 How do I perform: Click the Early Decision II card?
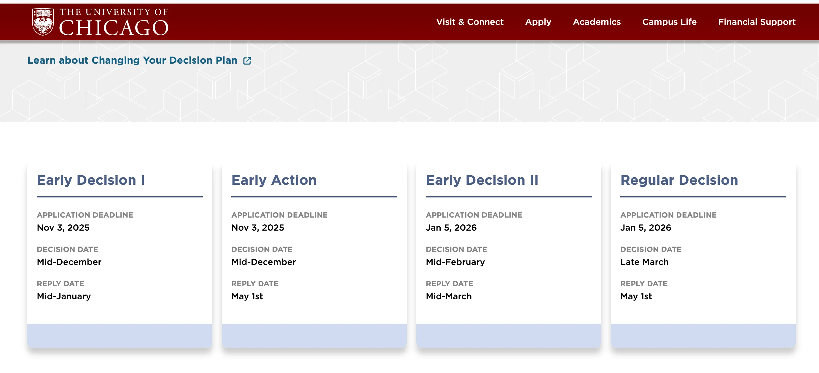(508, 257)
